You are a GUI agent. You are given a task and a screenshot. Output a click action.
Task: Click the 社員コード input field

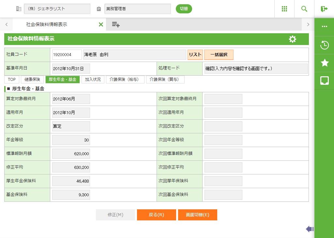[x=67, y=55]
